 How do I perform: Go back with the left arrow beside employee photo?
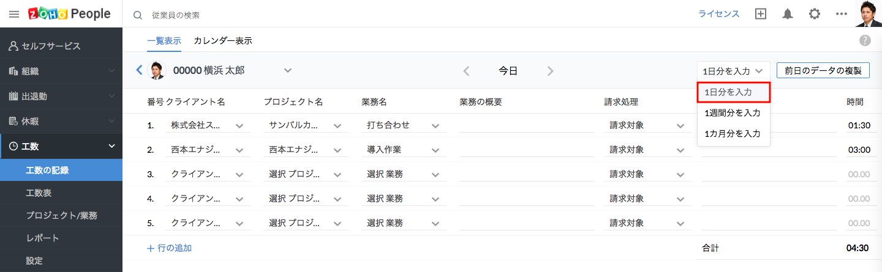(139, 70)
